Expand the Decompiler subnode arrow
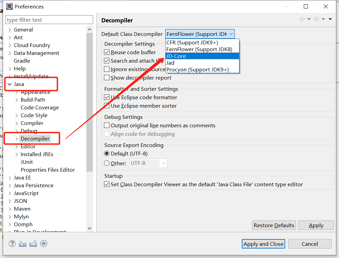Image resolution: width=339 pixels, height=258 pixels. 17,139
